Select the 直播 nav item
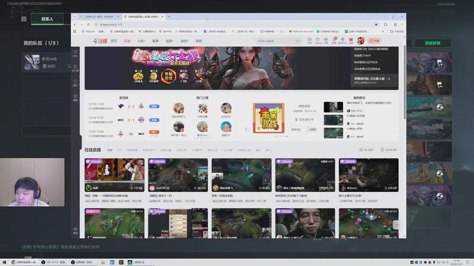 pyautogui.click(x=127, y=41)
